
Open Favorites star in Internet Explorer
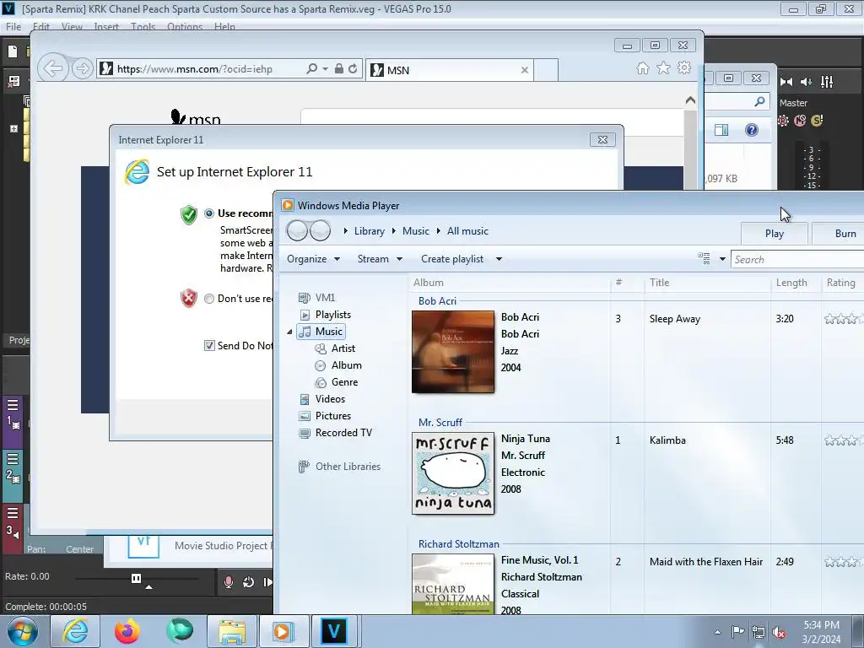(x=663, y=68)
